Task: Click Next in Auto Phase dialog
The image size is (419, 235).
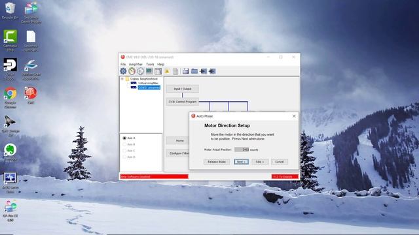Action: point(242,162)
